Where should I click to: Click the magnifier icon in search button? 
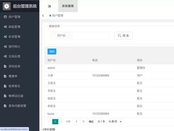click(x=119, y=36)
